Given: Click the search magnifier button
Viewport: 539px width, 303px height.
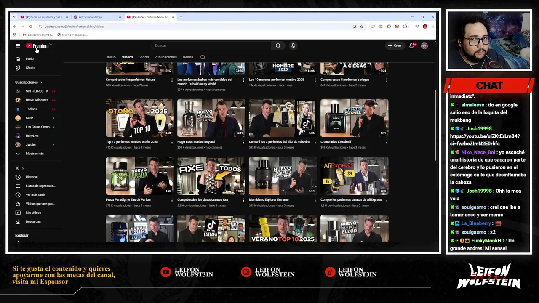Looking at the screenshot, I should 278,45.
